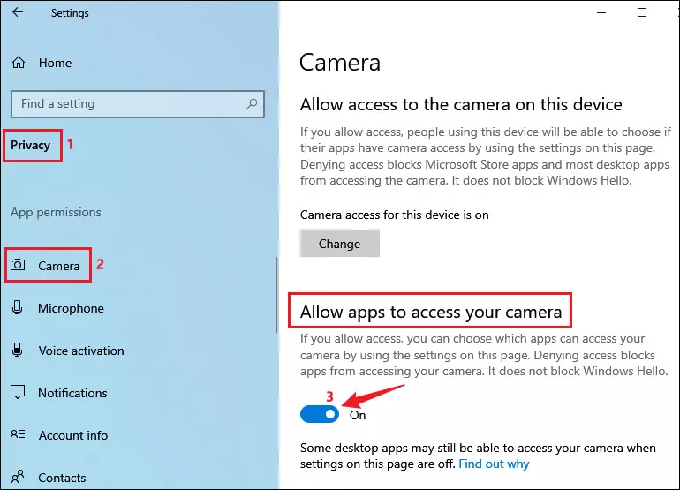
Task: Select the Microphone menu label
Action: coord(72,308)
